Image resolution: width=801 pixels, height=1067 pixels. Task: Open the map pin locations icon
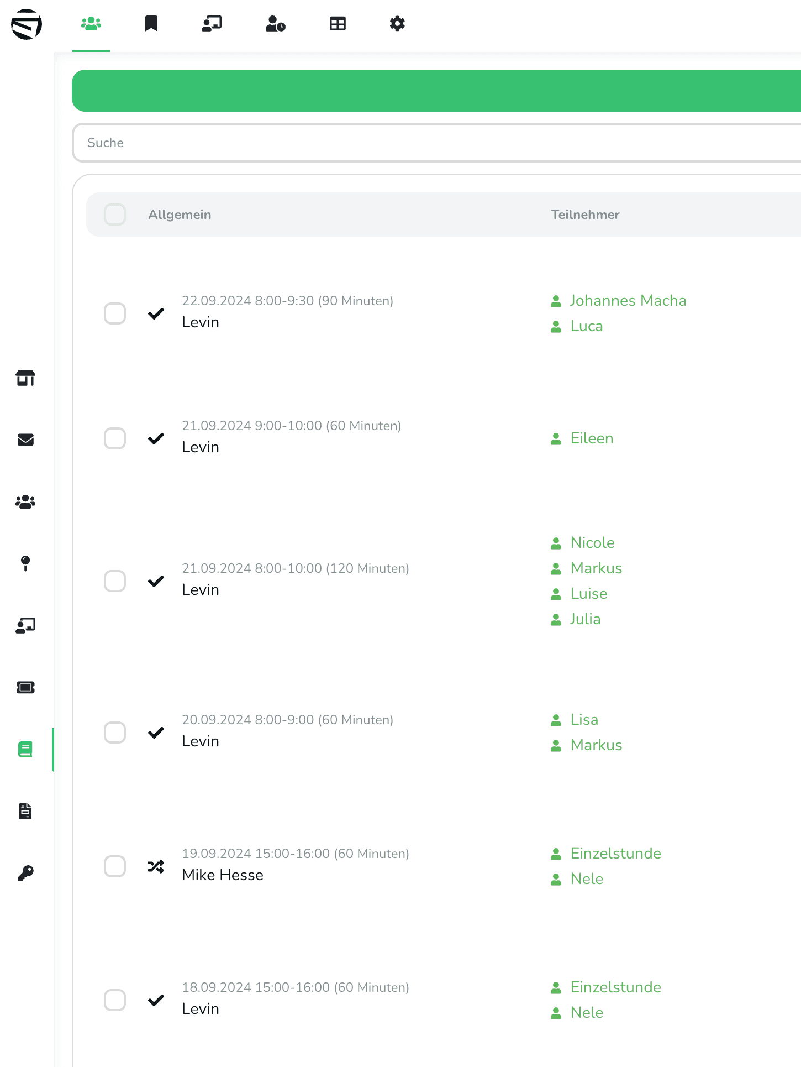point(25,563)
